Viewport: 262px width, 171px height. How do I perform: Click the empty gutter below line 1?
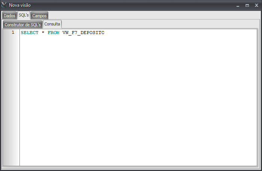(10, 101)
